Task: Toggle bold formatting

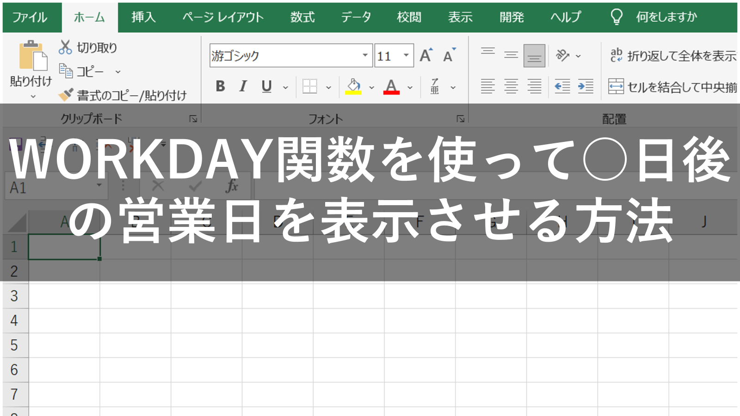Action: point(220,86)
